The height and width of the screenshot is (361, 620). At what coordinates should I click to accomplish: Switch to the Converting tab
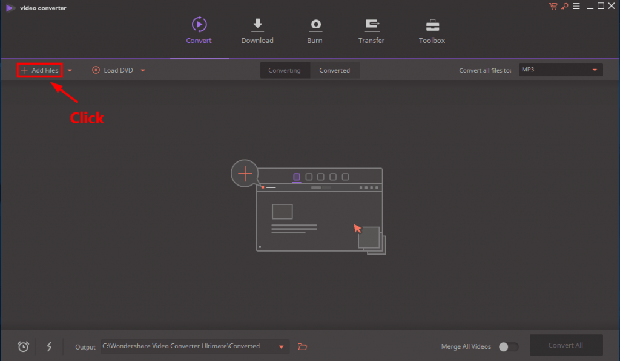point(285,70)
